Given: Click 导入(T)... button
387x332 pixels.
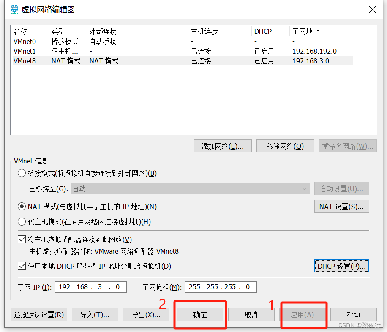Looking at the screenshot, I should click(x=95, y=315).
